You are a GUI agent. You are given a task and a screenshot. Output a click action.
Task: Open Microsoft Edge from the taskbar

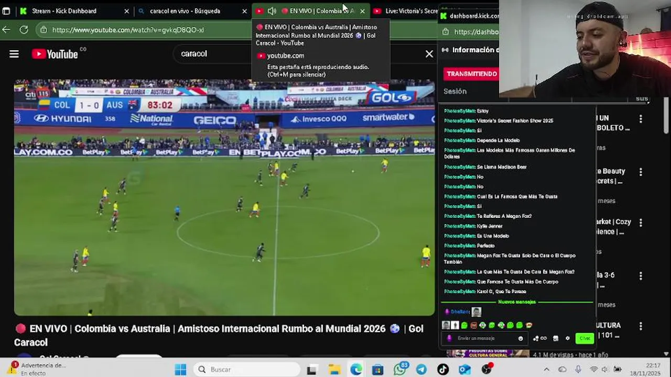click(x=356, y=370)
